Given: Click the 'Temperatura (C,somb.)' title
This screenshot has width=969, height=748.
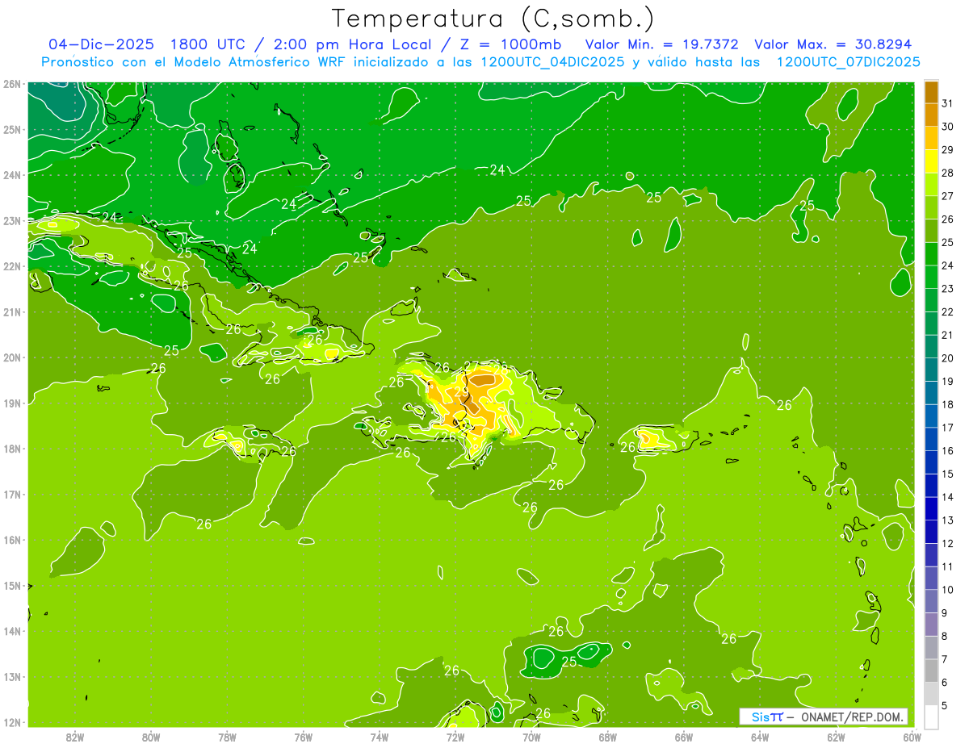Looking at the screenshot, I should (493, 19).
